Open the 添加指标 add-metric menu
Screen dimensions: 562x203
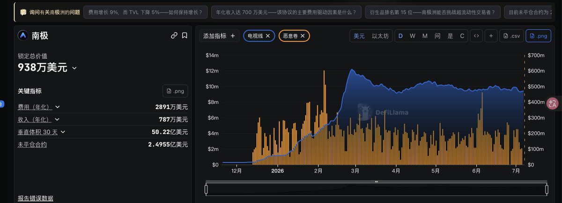tap(219, 36)
